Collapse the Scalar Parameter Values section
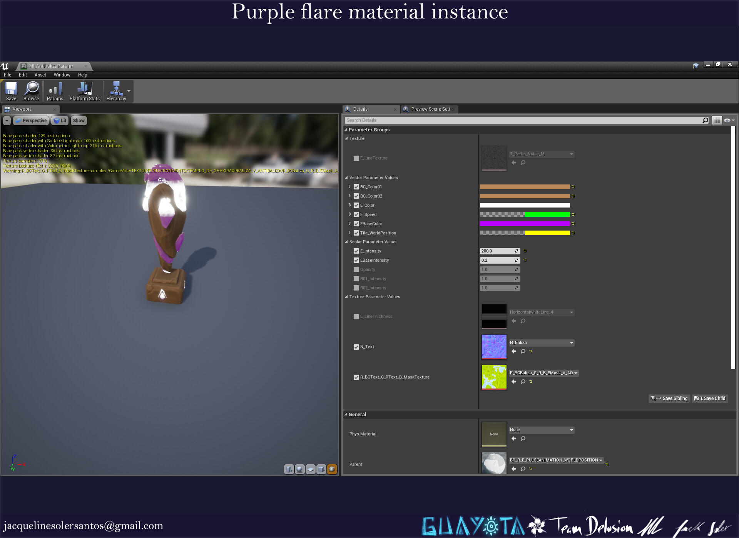Image resolution: width=739 pixels, height=538 pixels. 346,242
